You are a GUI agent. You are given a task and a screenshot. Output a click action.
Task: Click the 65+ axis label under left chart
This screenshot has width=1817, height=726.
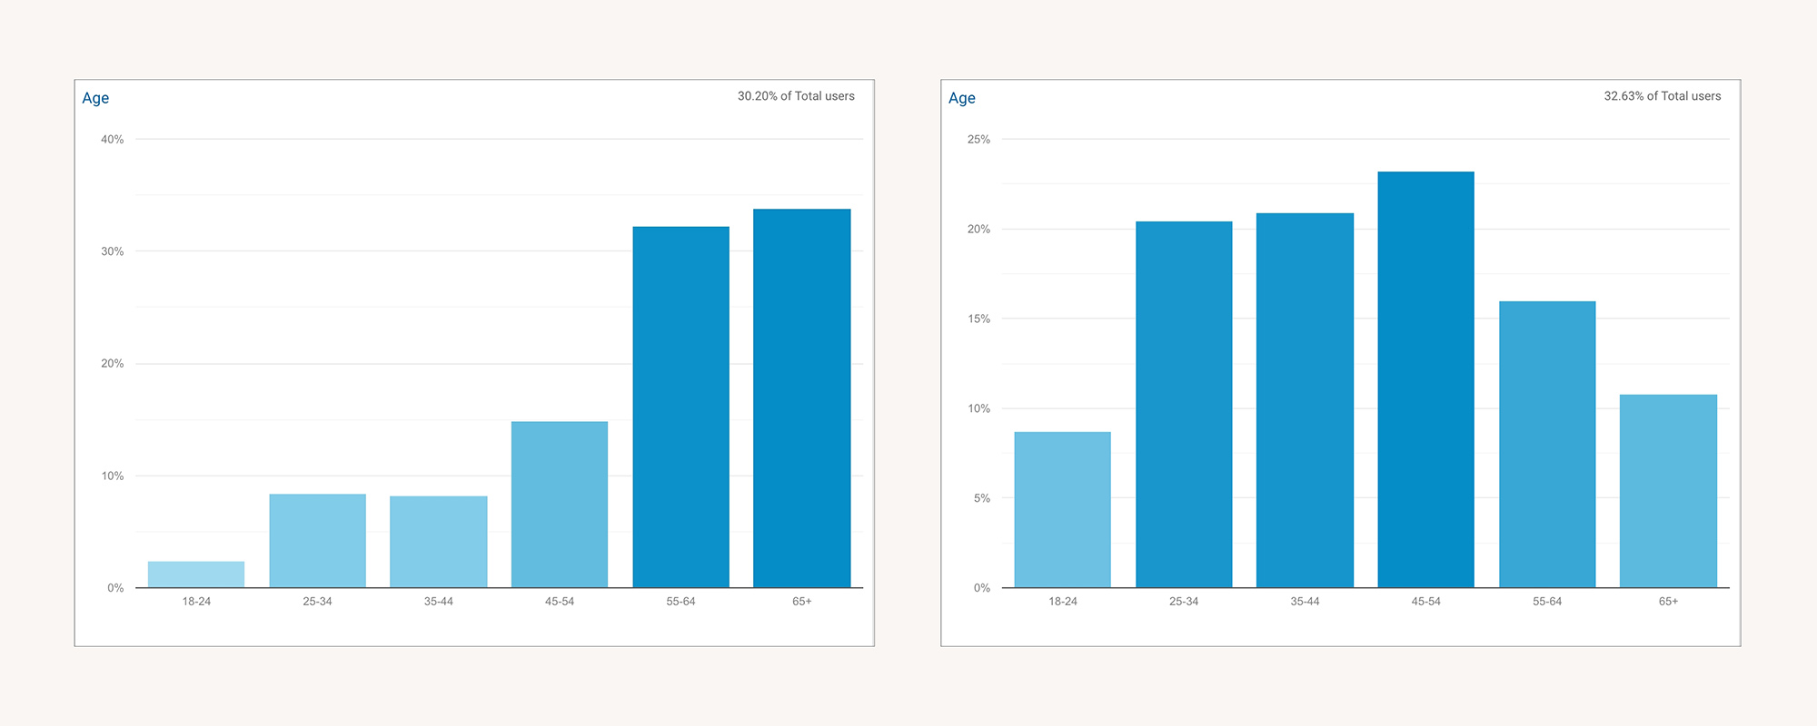tap(801, 602)
